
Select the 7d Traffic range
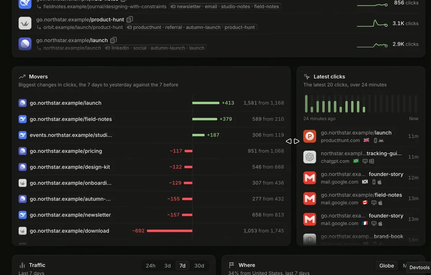pos(182,266)
